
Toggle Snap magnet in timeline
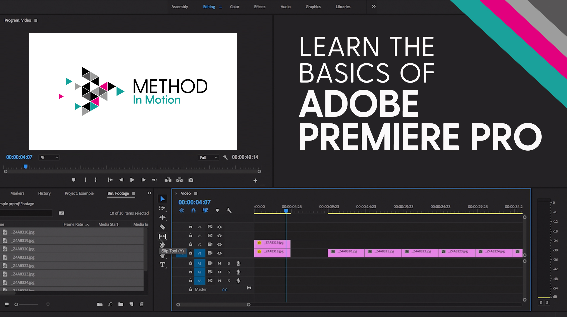(x=193, y=210)
